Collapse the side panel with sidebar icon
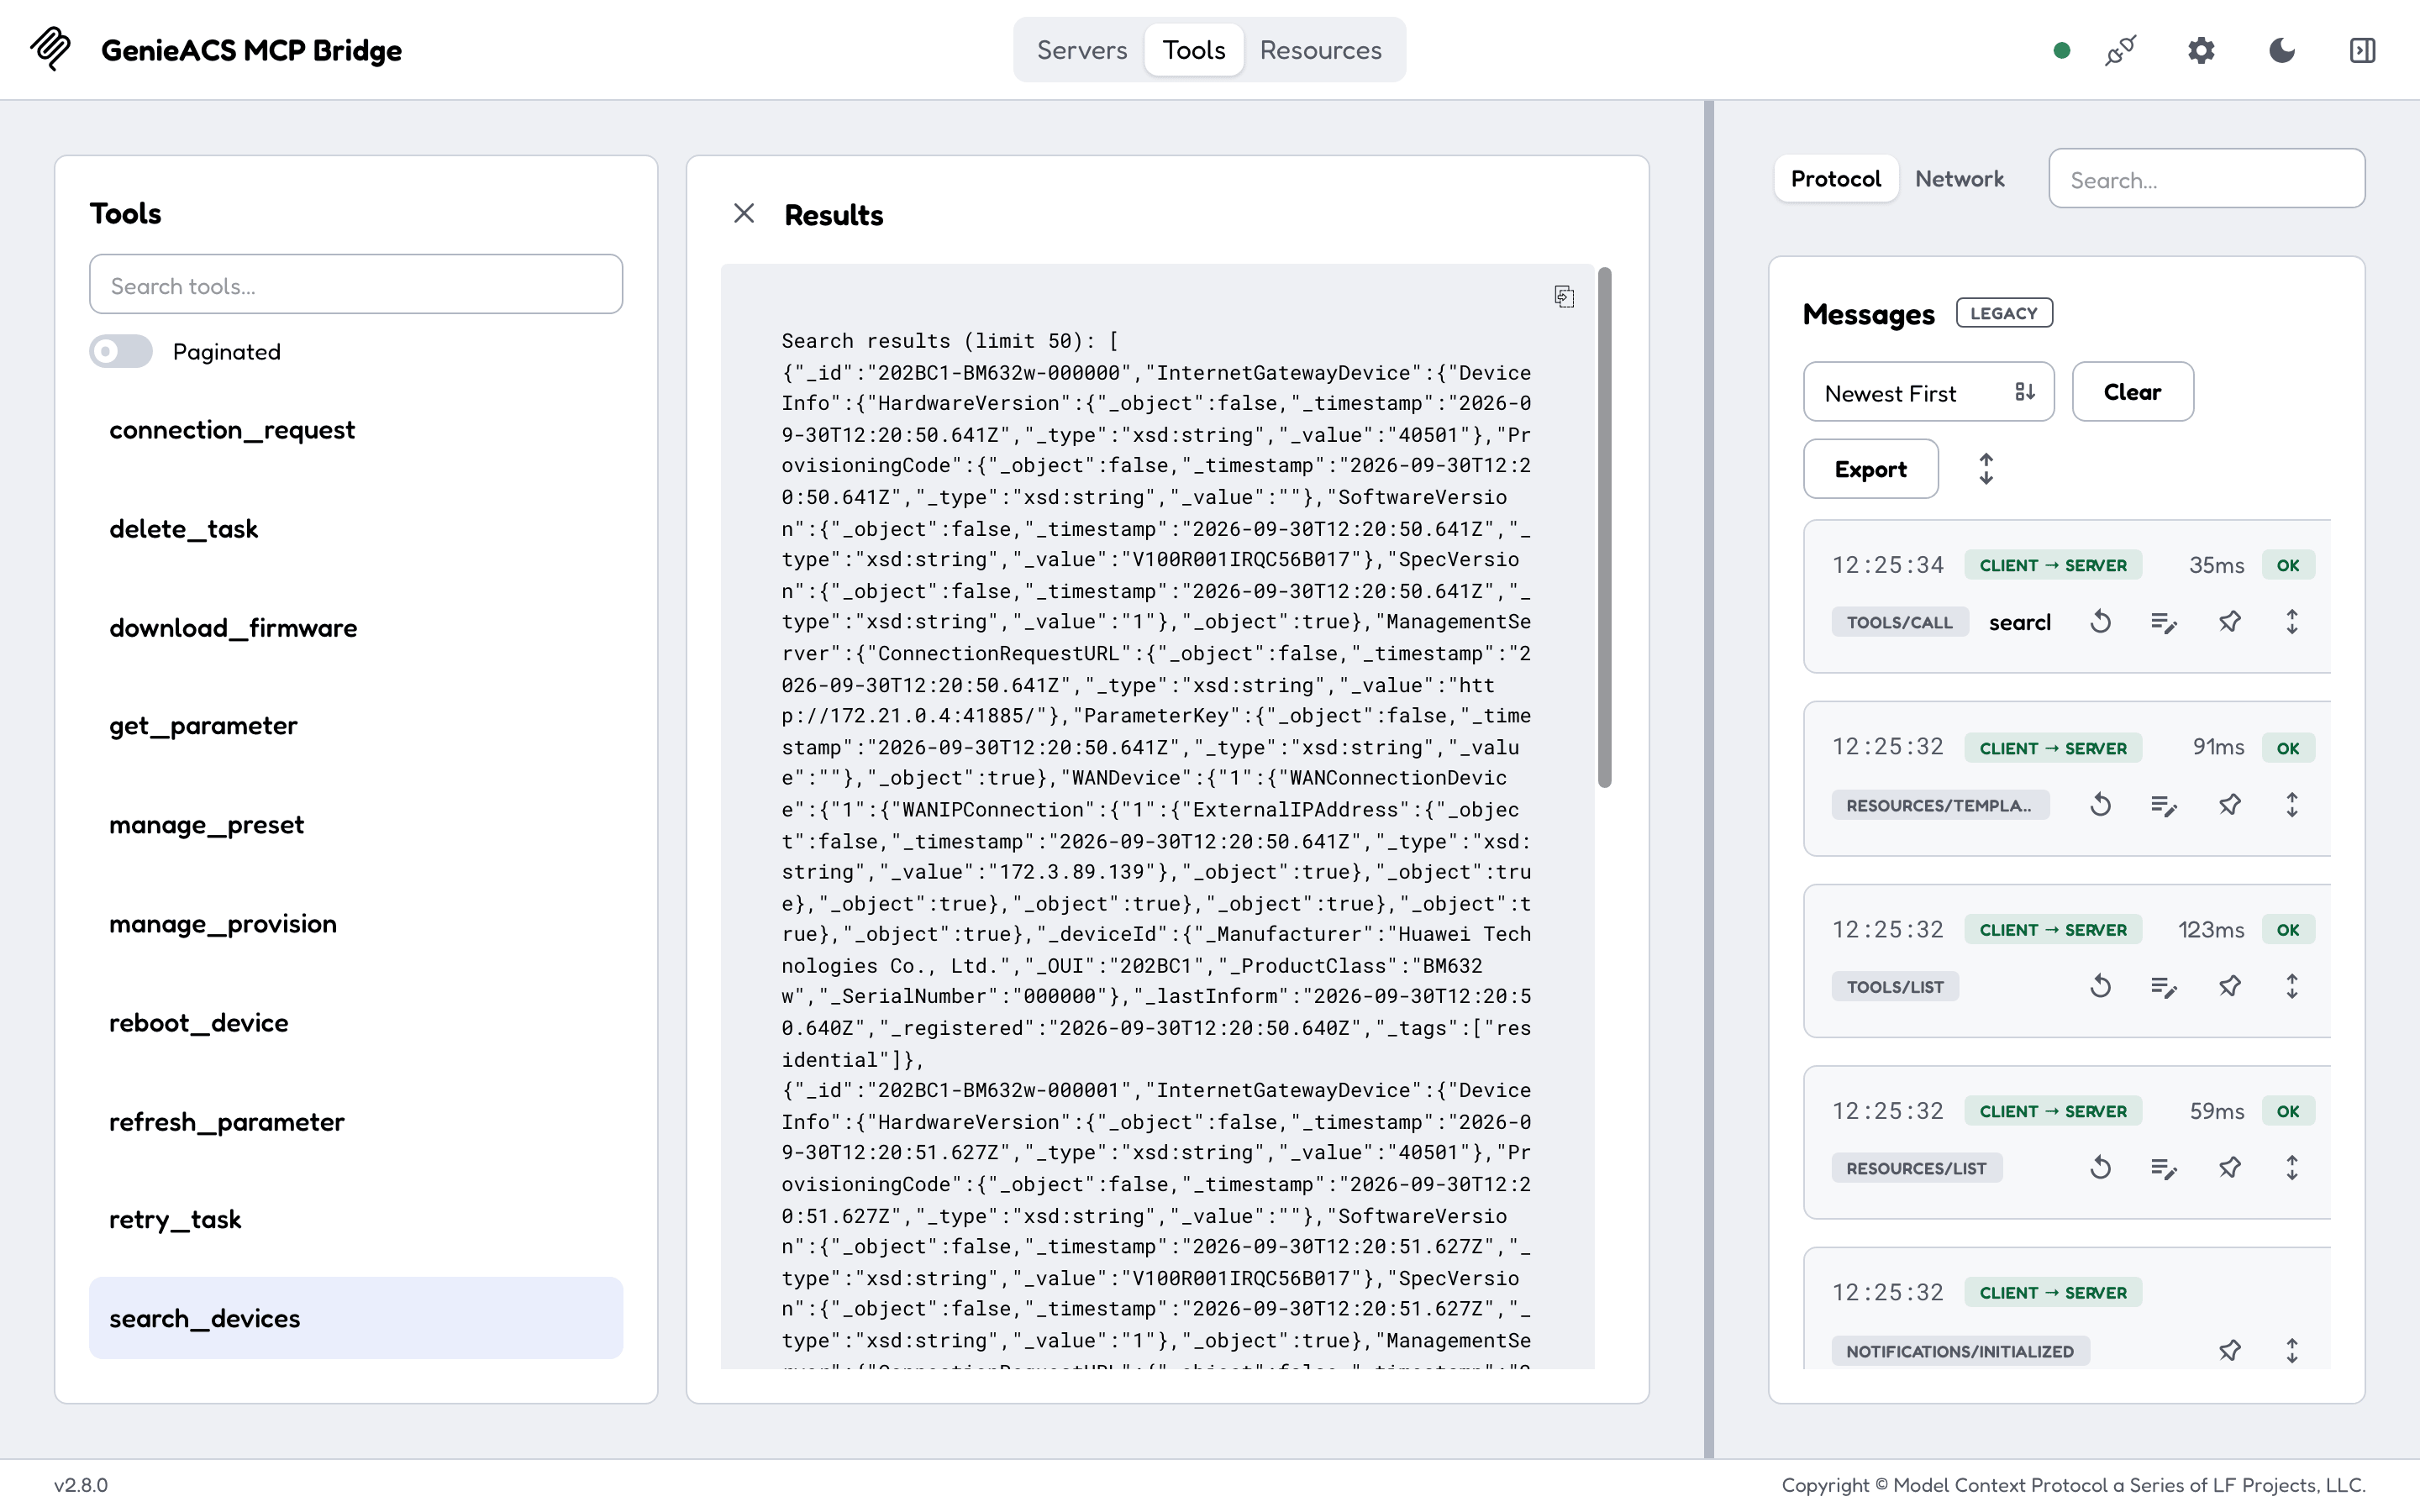Image resolution: width=2420 pixels, height=1512 pixels. click(2362, 50)
